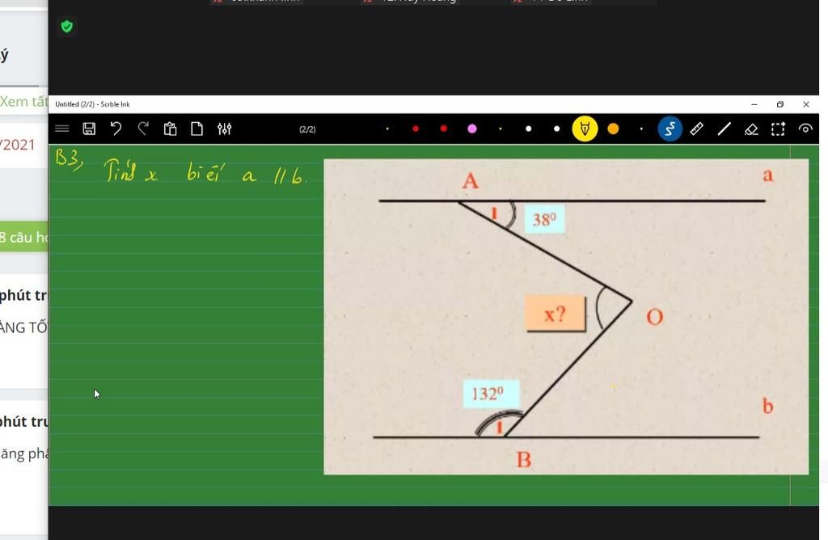Select the tiny yellow pen left of white pens
Viewport: 828px width, 540px height.
point(500,129)
